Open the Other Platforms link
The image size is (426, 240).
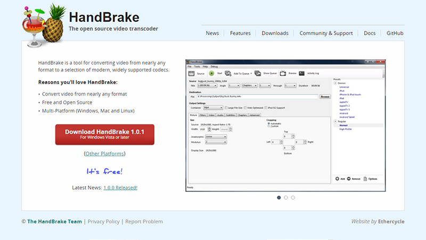point(104,154)
